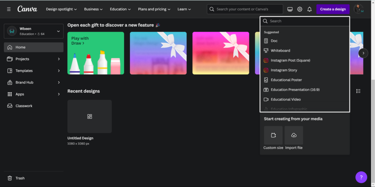Open Home in the sidebar
The height and width of the screenshot is (187, 375).
pos(34,47)
